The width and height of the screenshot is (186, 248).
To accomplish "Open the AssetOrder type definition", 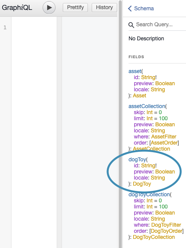I will pyautogui.click(x=164, y=143).
